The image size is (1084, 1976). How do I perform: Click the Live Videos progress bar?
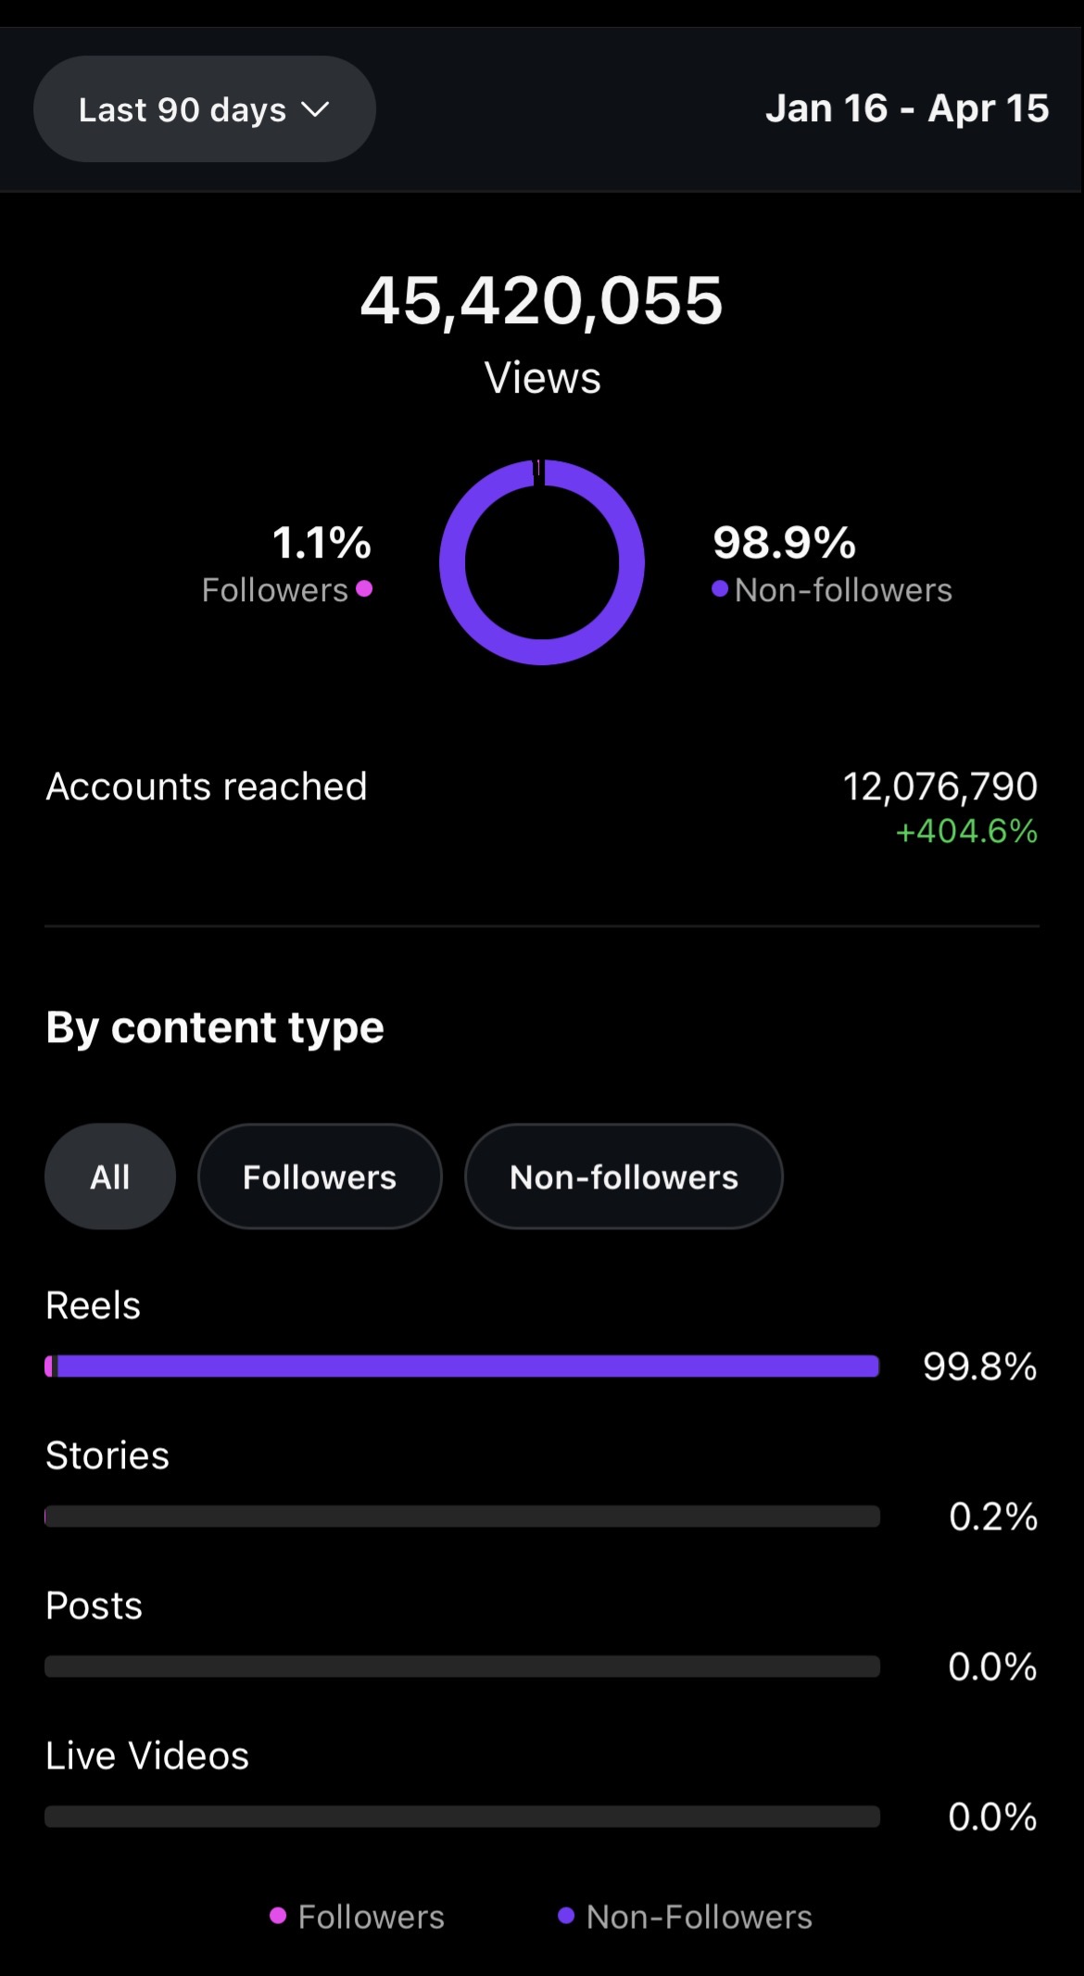coord(463,1817)
